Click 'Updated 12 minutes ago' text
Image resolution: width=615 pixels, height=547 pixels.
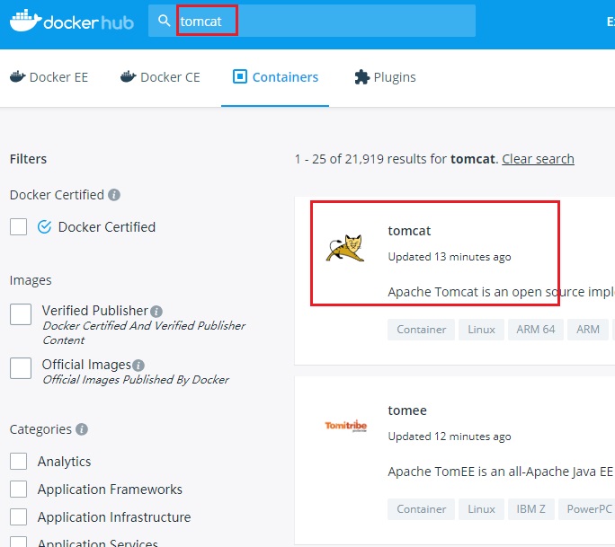point(450,437)
